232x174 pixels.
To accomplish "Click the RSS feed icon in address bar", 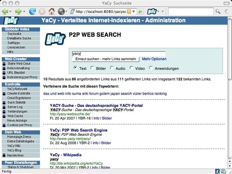I will pyautogui.click(x=129, y=11).
